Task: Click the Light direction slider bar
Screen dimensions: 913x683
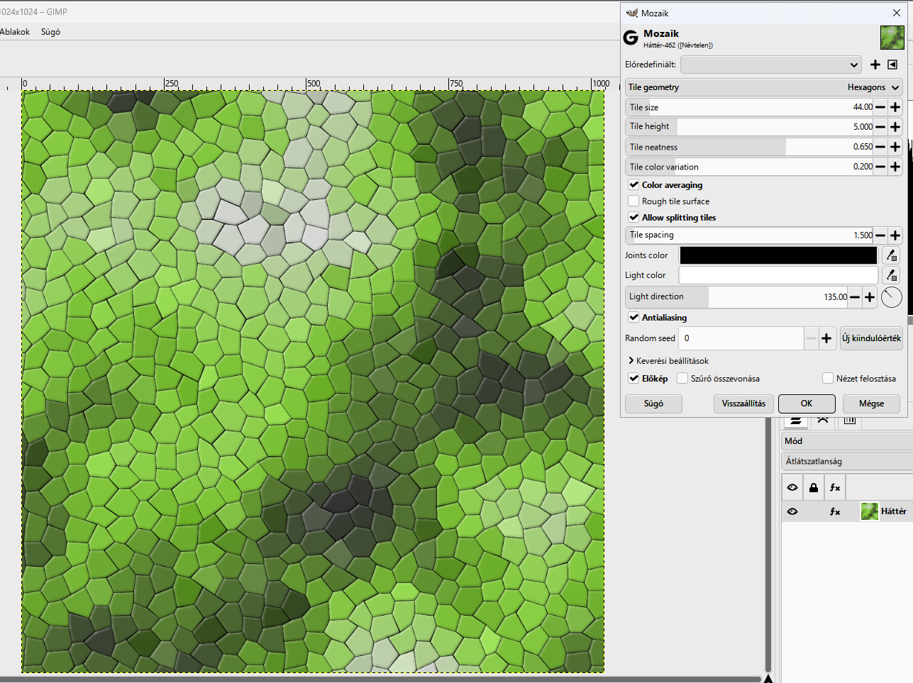Action: [x=736, y=297]
